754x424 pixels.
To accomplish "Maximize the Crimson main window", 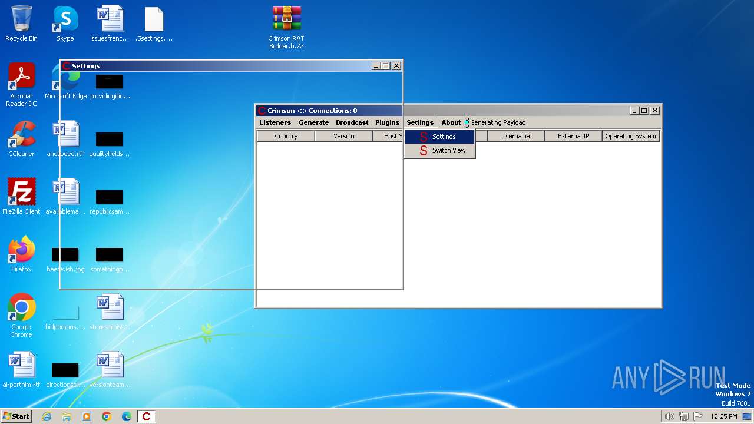I will coord(644,111).
